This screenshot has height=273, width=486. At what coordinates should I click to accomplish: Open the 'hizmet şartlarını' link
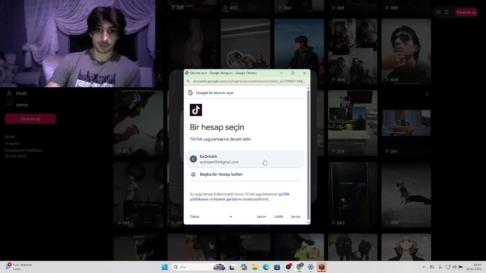click(x=227, y=199)
